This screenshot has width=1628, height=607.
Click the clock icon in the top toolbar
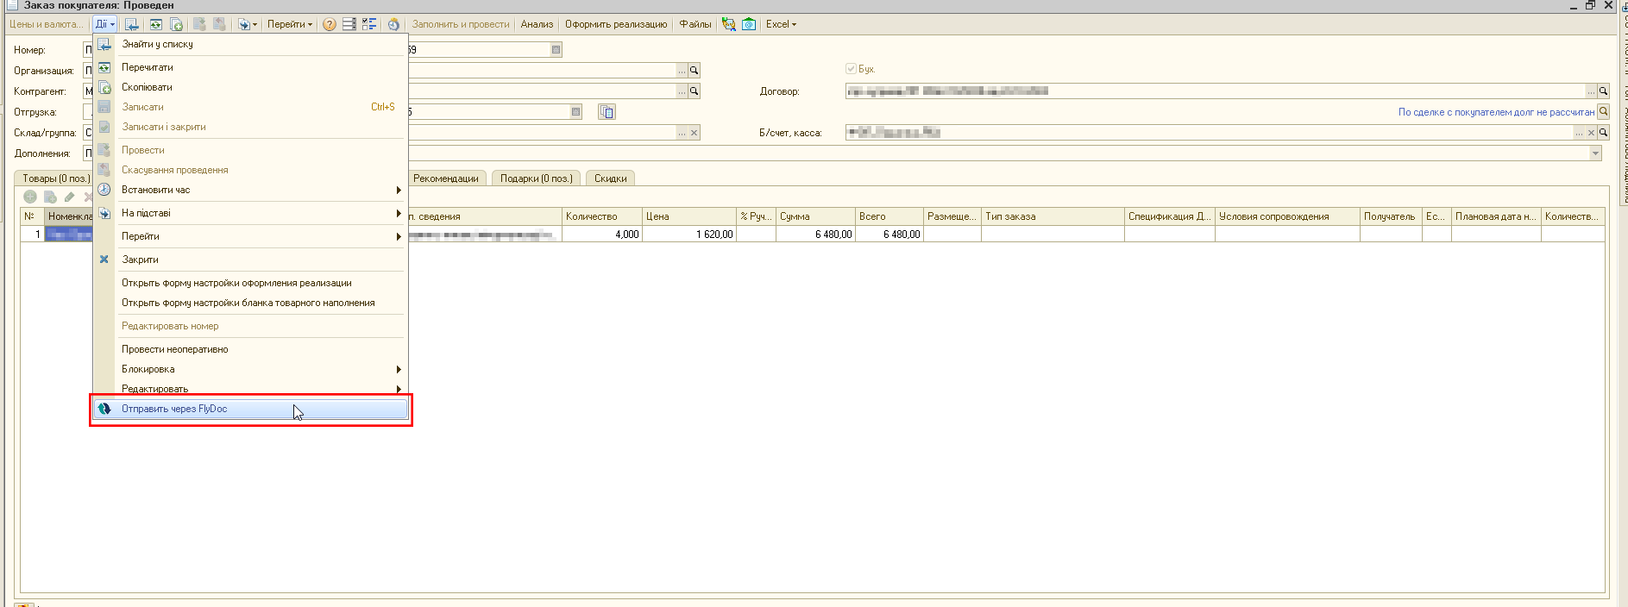tap(393, 24)
